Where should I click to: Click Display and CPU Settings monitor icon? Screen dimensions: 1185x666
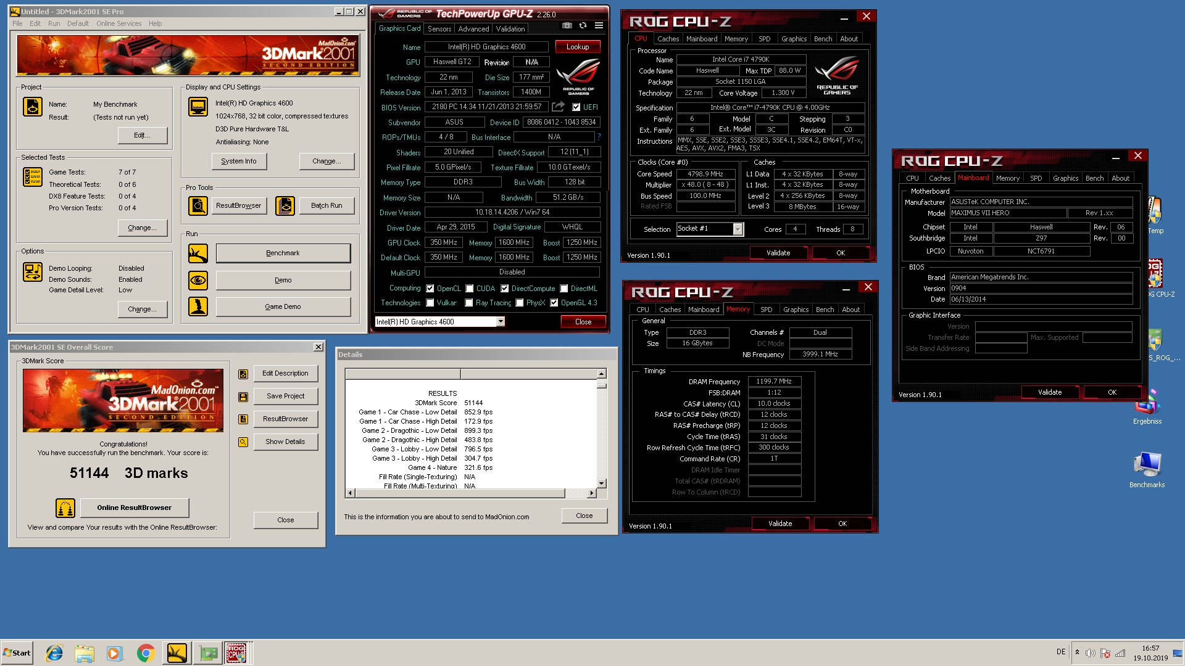click(198, 107)
